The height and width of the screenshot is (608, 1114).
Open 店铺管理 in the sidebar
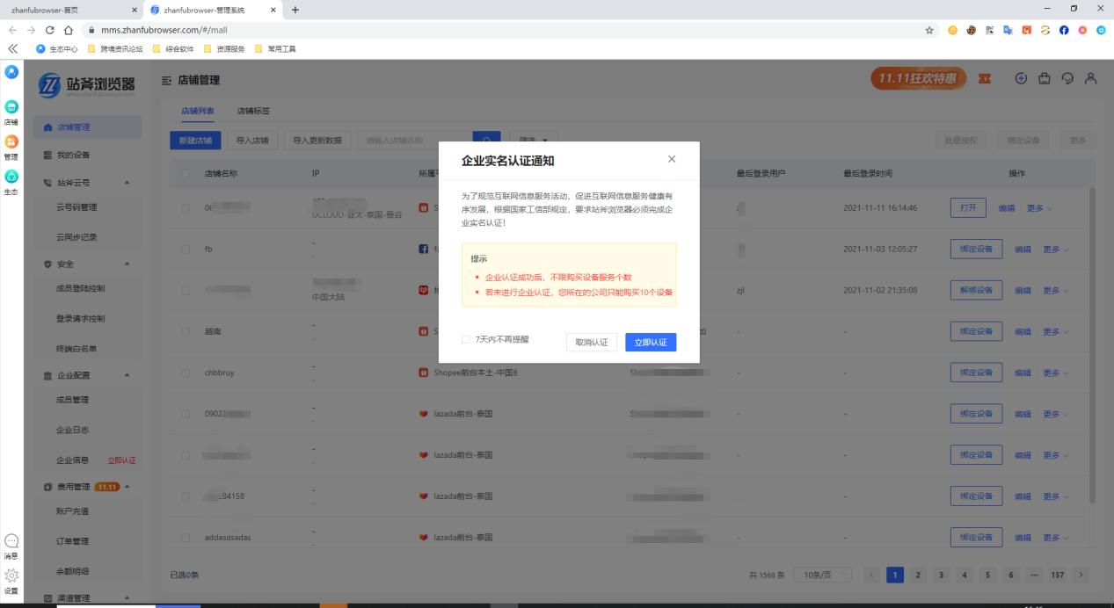point(87,127)
